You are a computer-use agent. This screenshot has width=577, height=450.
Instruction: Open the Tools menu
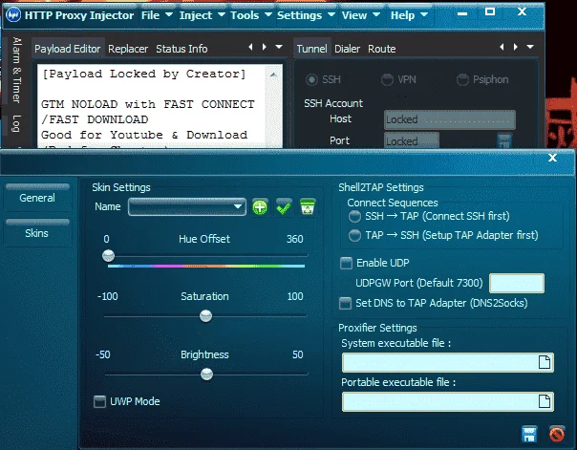tap(251, 15)
